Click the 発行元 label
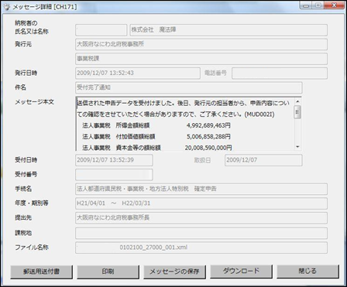The height and width of the screenshot is (287, 347). 23,44
